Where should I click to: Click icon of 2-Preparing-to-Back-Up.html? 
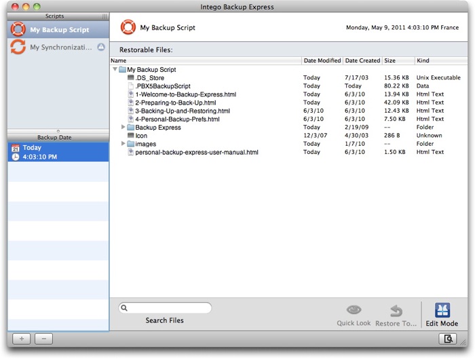130,102
